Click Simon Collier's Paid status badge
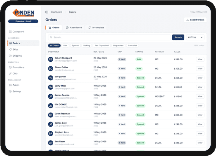The width and height of the screenshot is (216, 156). click(x=139, y=68)
